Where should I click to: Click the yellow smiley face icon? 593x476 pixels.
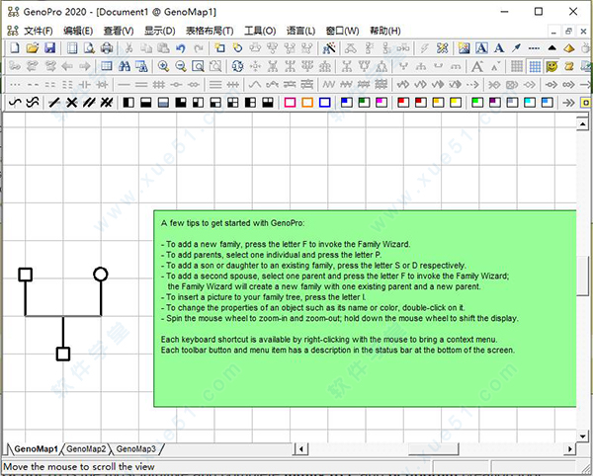(552, 66)
